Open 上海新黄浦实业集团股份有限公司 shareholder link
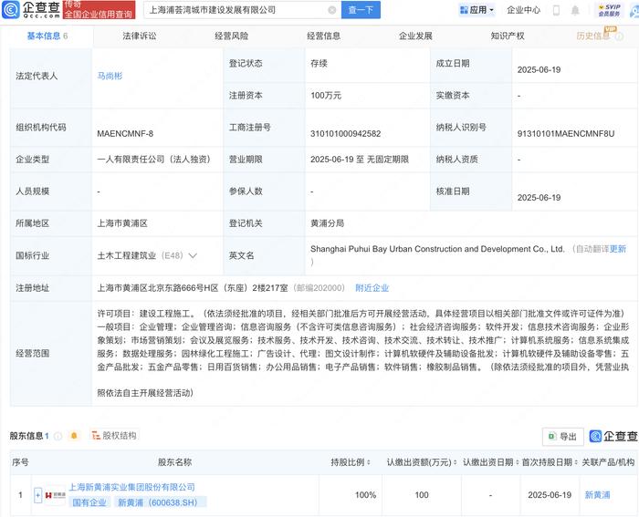The image size is (639, 517). (132, 487)
